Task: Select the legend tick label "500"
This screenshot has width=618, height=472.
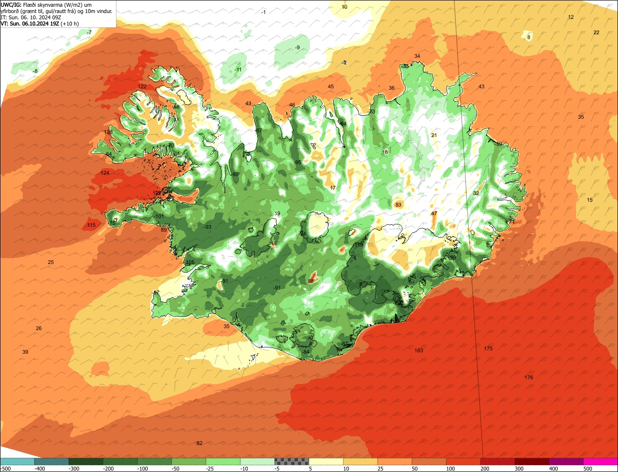Action: 587,468
